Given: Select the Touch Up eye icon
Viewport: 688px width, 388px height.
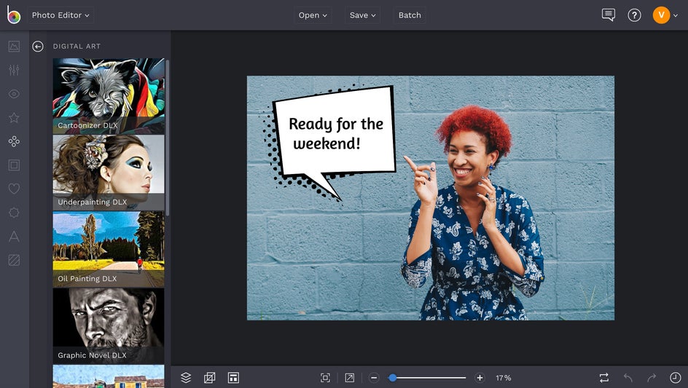Looking at the screenshot, I should click(14, 94).
